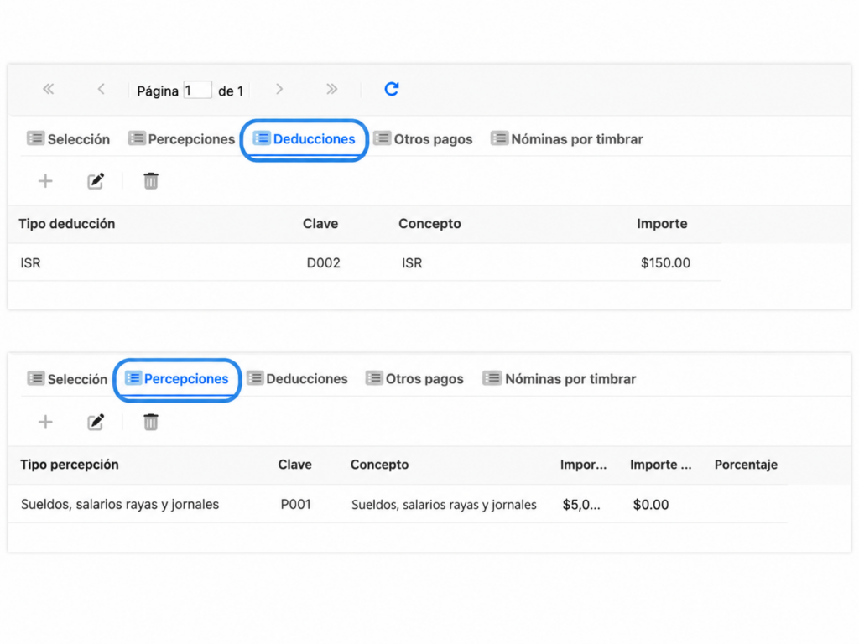Sort by Tipo deducción column header
Screen dimensions: 859x644
pos(67,223)
